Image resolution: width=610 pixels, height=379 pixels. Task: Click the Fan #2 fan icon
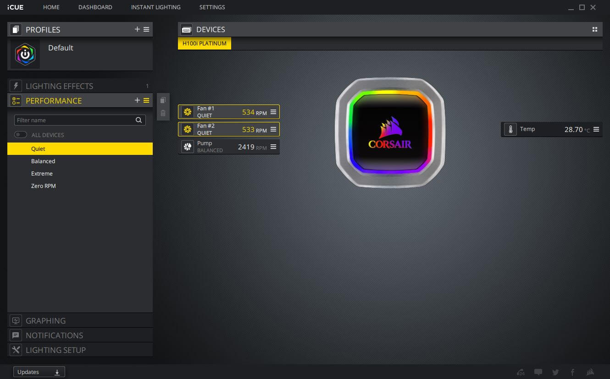pyautogui.click(x=187, y=129)
